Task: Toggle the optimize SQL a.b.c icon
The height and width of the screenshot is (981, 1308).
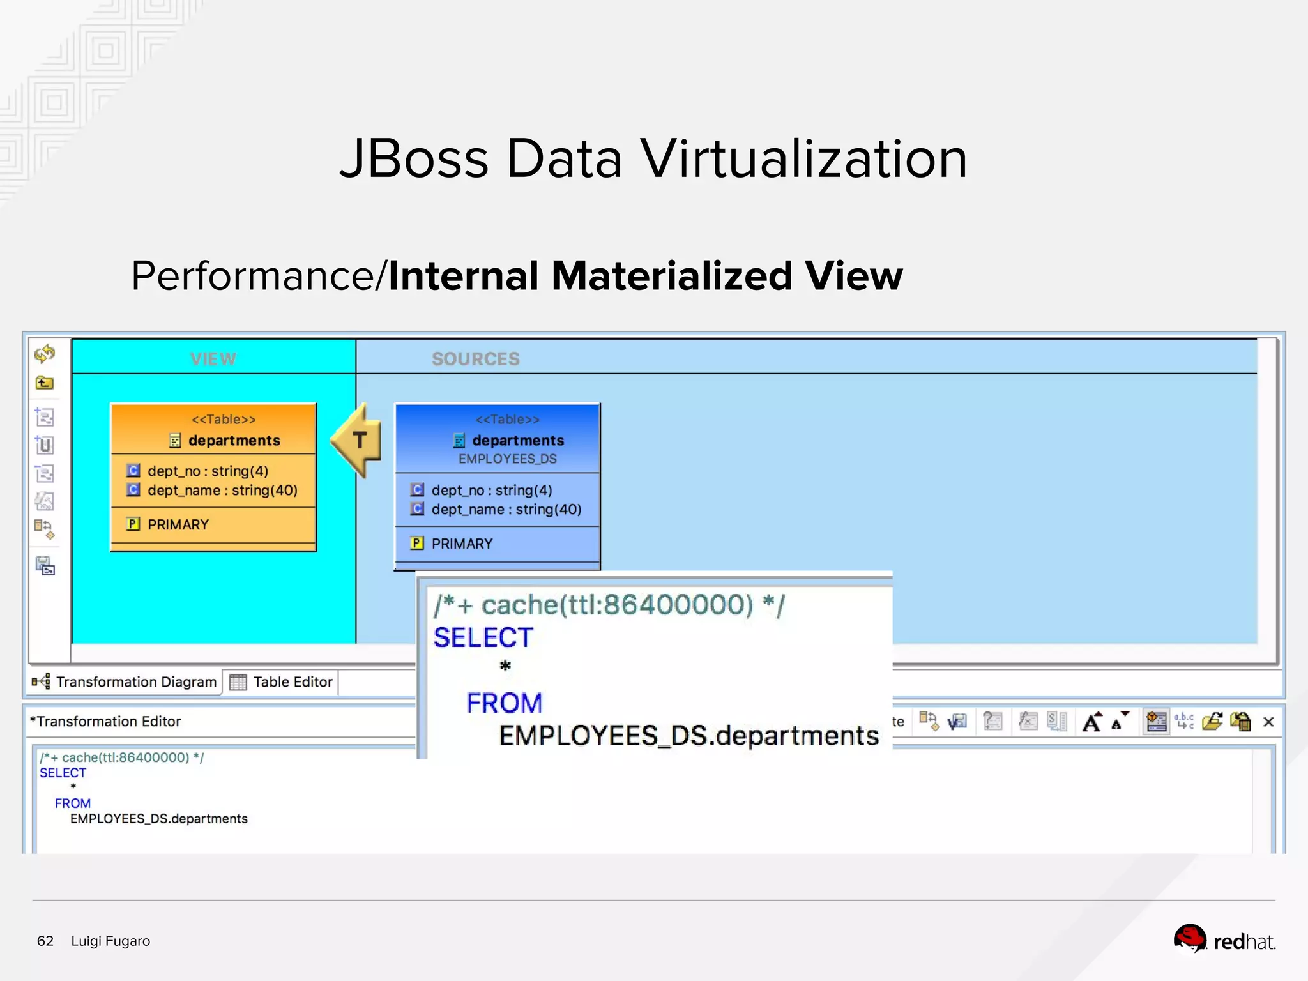Action: click(x=1184, y=722)
